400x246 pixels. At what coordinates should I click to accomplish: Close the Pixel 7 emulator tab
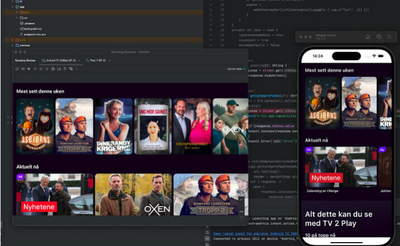(x=109, y=60)
